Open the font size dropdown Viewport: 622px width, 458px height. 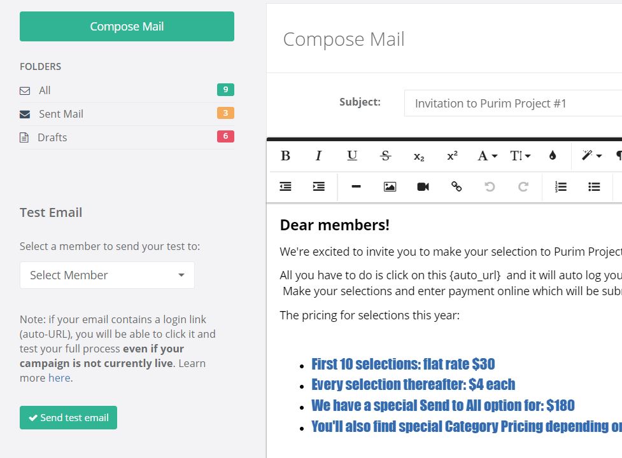coord(520,156)
